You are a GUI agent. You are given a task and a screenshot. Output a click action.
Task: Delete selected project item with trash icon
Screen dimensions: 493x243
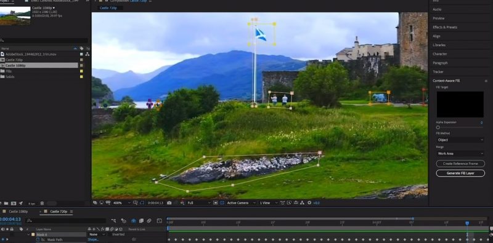tap(42, 204)
